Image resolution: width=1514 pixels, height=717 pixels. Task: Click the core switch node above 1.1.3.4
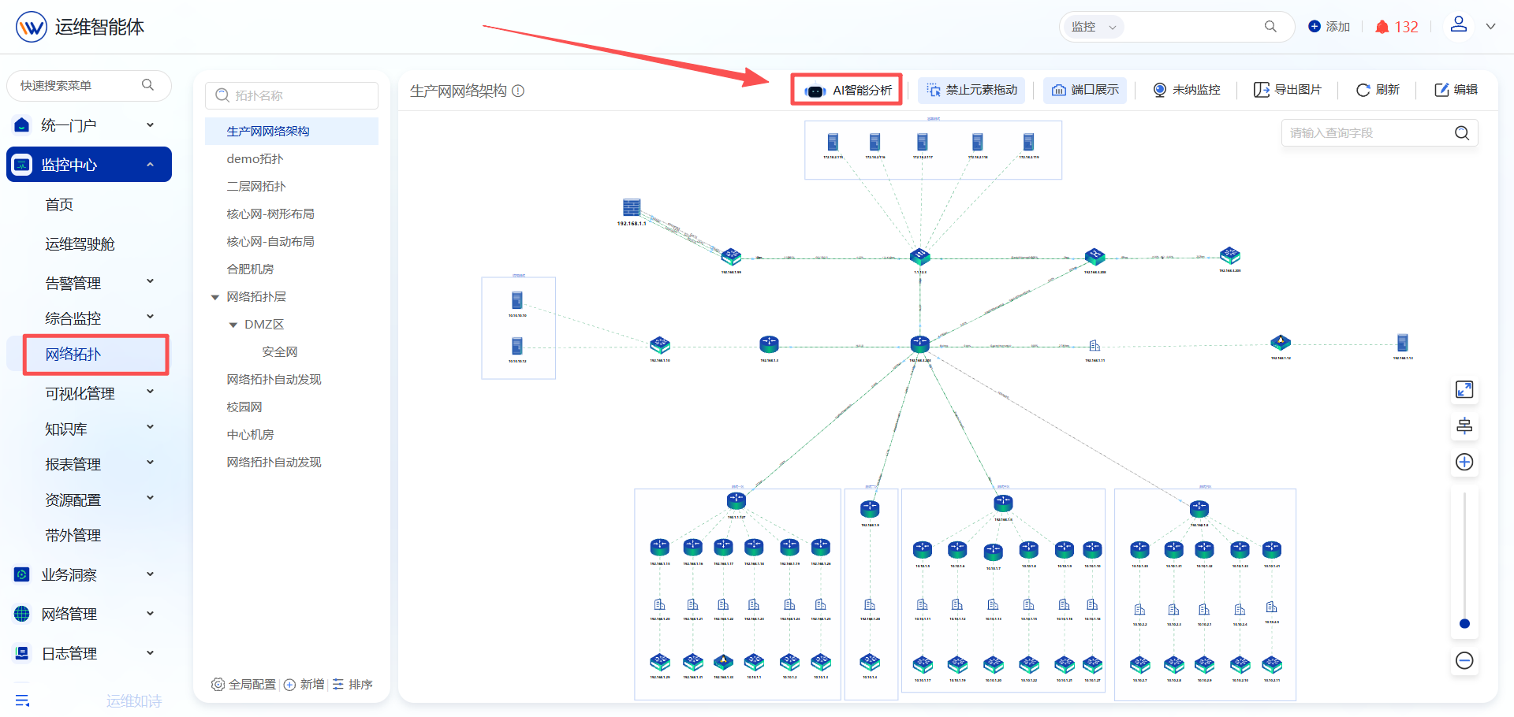(920, 257)
